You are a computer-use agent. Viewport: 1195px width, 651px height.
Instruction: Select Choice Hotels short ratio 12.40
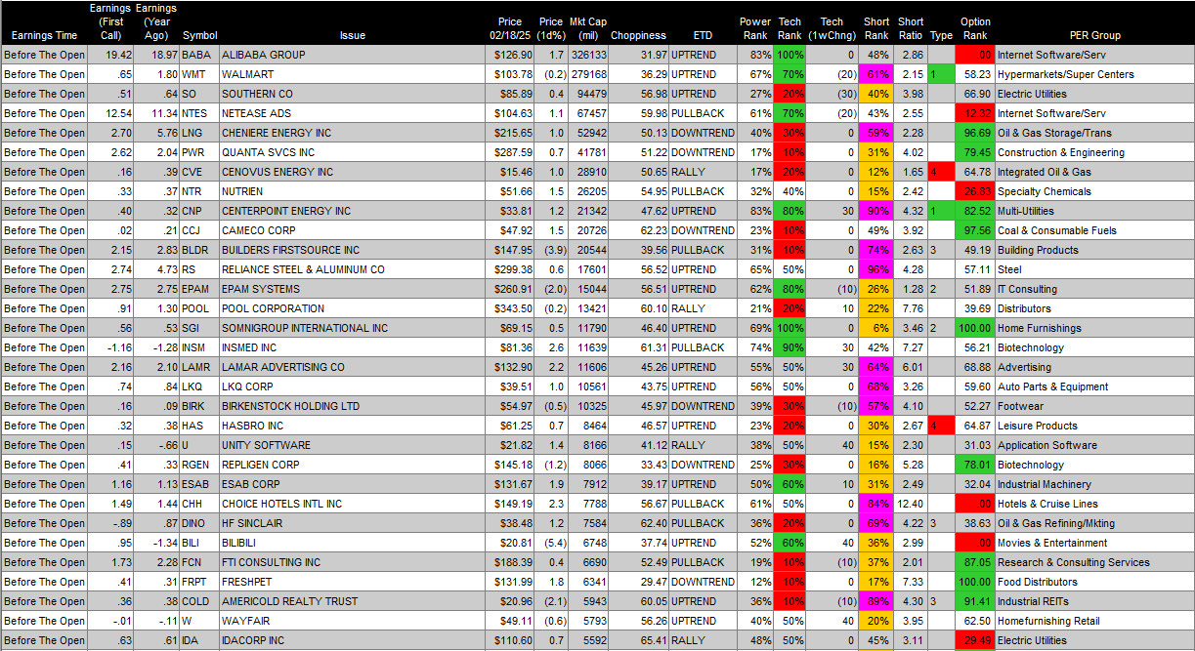[x=910, y=504]
